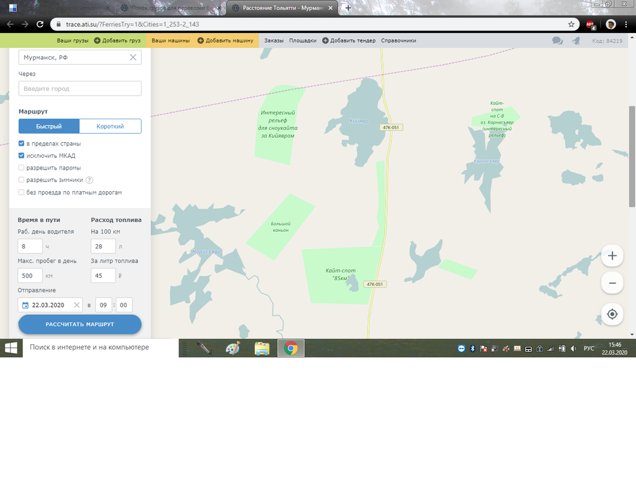Click the Через city input field
Viewport: 636px width, 497px height.
click(80, 88)
